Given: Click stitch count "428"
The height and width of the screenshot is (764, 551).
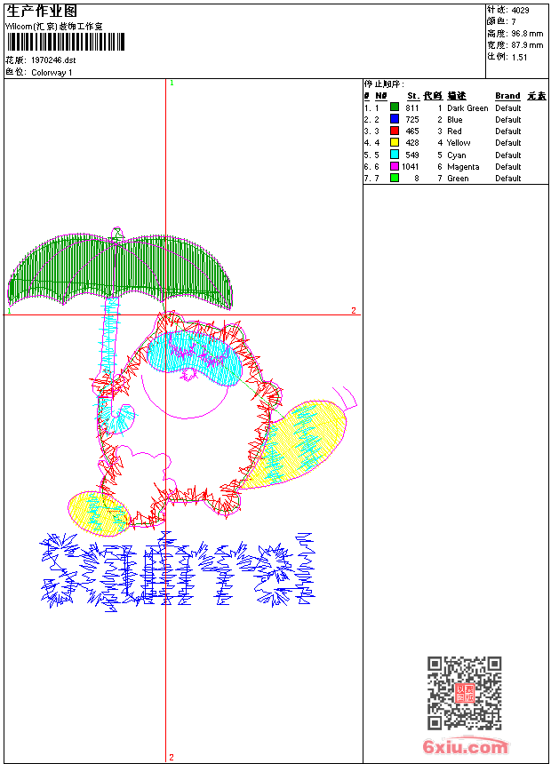Looking at the screenshot, I should pos(412,143).
